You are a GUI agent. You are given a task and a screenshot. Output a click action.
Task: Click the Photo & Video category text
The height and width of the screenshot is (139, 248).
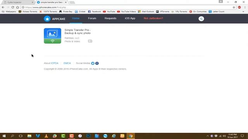72,41
